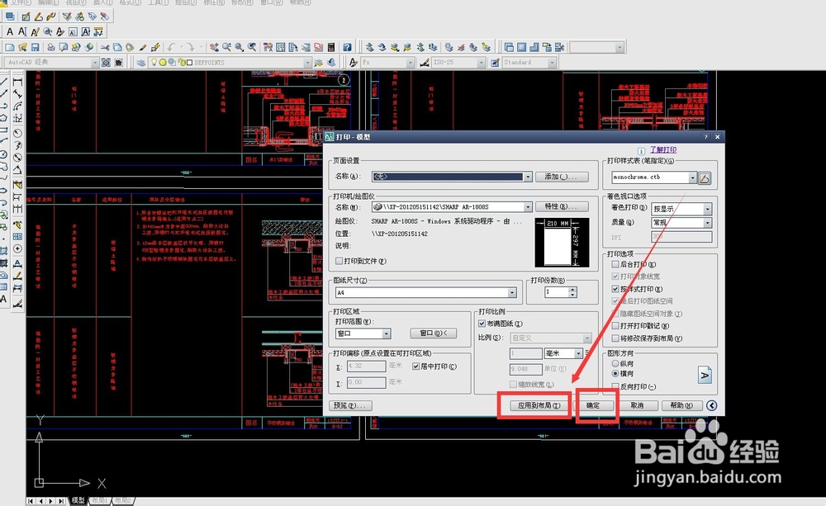
Task: Click the blue Help question mark icon
Action: [x=347, y=47]
